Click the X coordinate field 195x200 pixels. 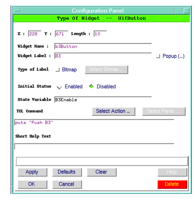(35, 34)
